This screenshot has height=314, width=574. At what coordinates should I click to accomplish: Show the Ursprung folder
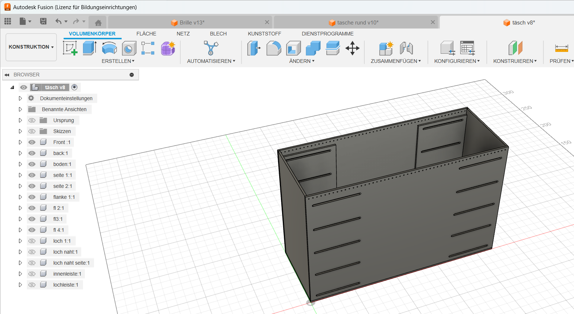click(32, 120)
